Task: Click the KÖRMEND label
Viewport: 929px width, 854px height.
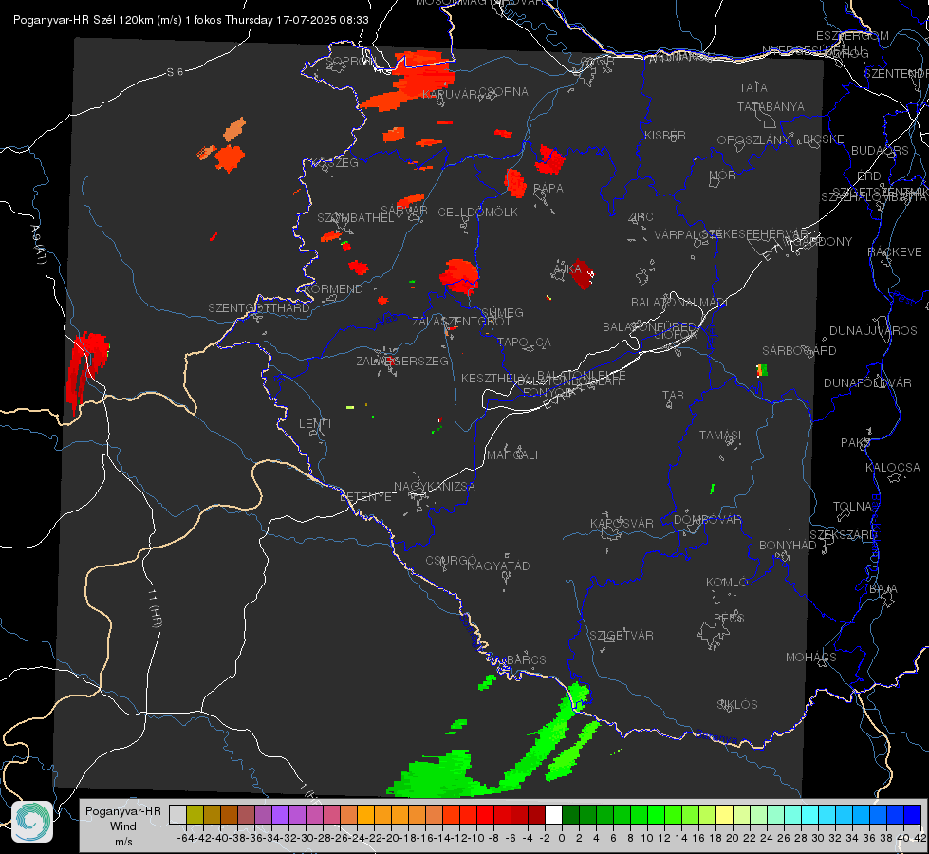Action: click(332, 289)
